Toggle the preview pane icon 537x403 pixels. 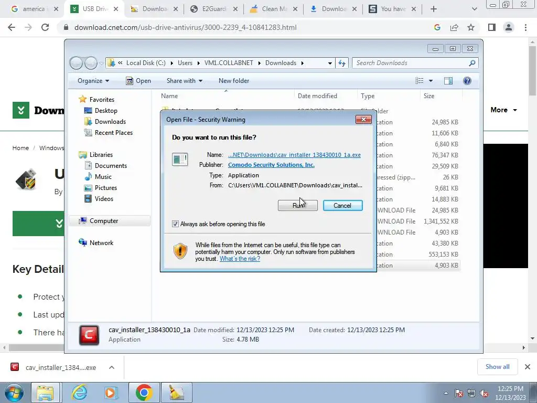click(448, 80)
